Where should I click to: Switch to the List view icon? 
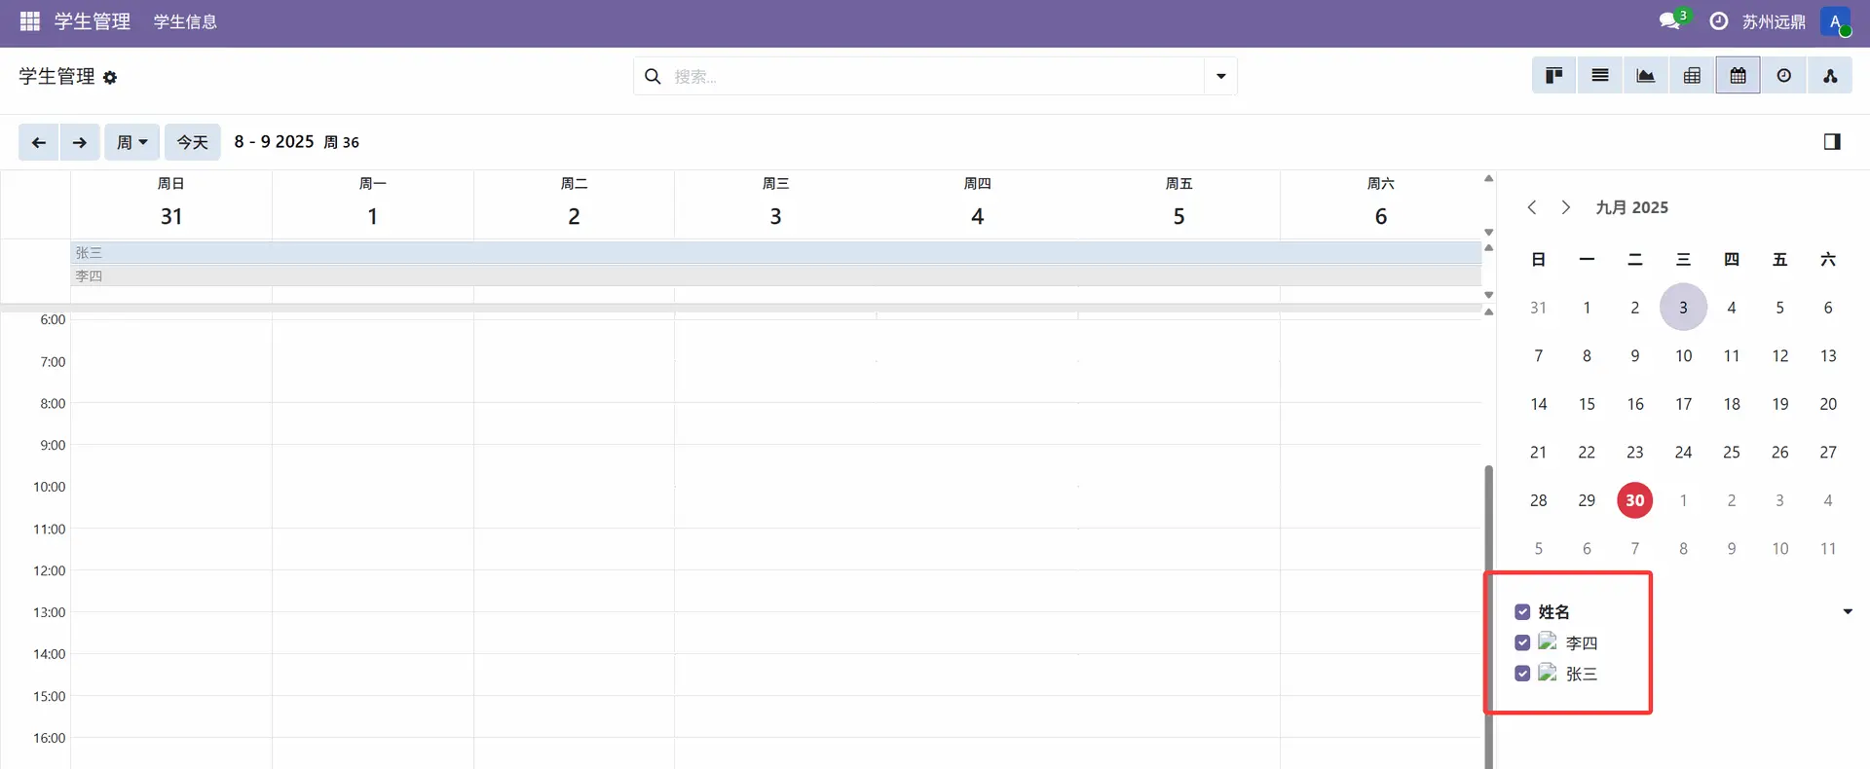[x=1599, y=76]
